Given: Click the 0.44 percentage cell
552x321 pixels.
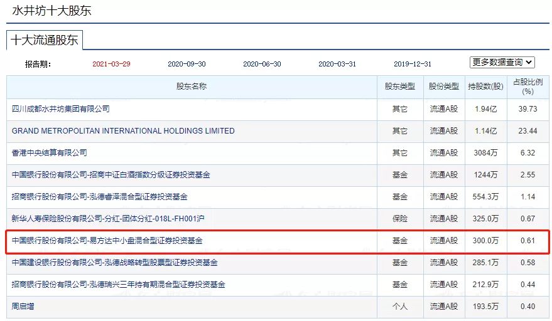Looking at the screenshot, I should (528, 285).
